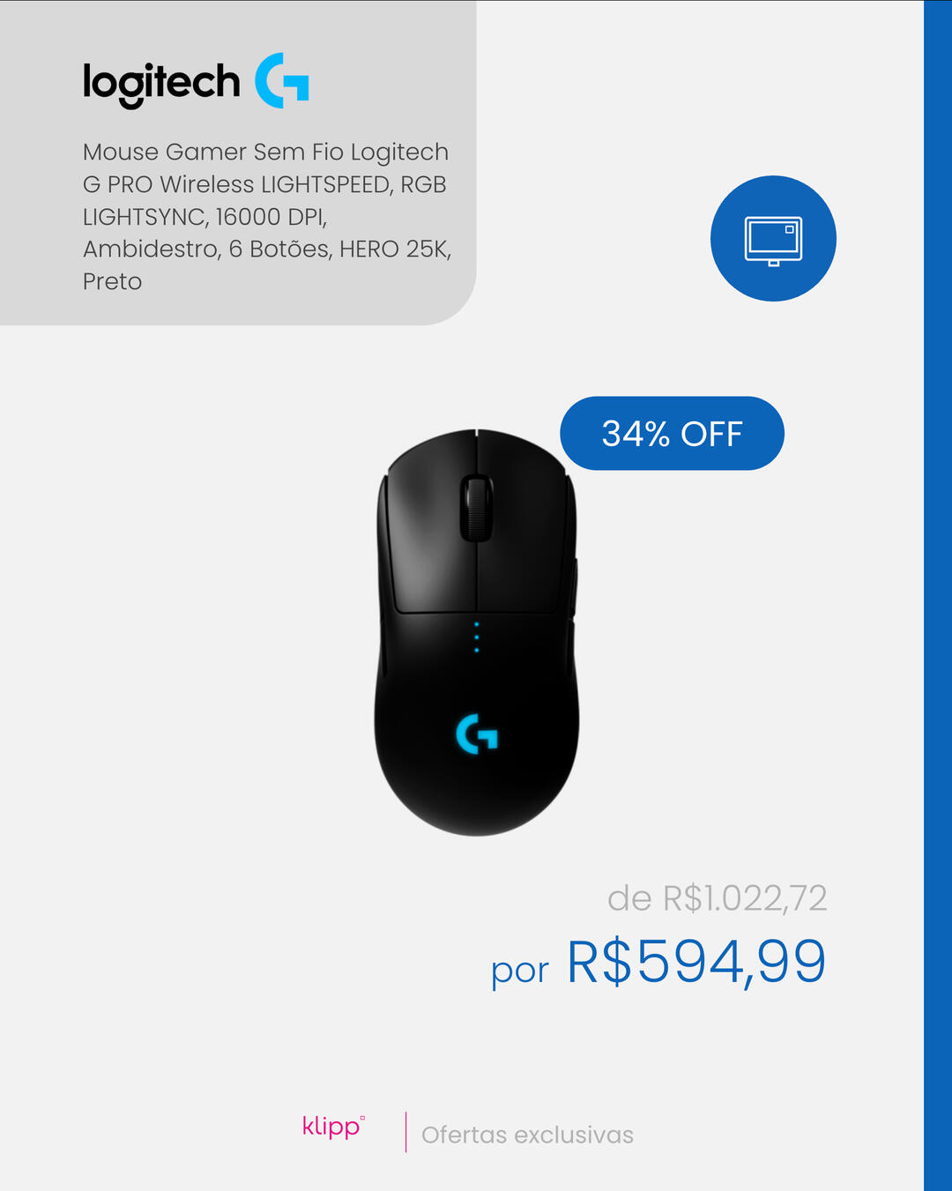Click the three blue LED dots on mouse
This screenshot has height=1191, width=952.
[x=477, y=636]
